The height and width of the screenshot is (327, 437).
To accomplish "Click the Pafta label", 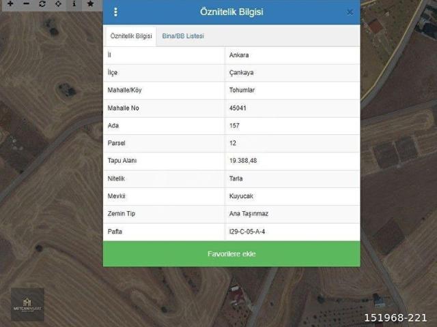I will 115,232.
